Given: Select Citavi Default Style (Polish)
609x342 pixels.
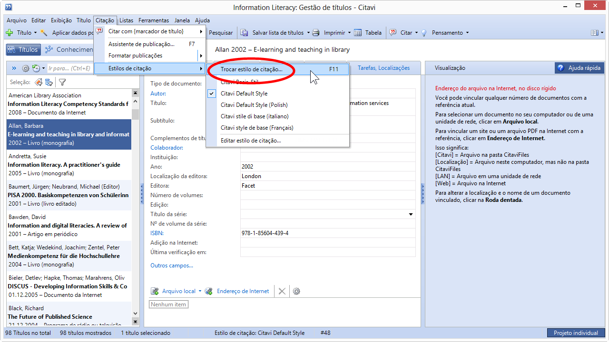Looking at the screenshot, I should [277, 105].
